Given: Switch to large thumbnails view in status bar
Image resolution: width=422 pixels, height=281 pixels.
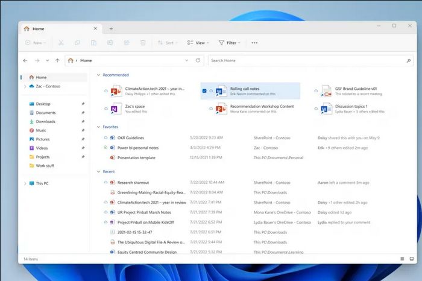Looking at the screenshot, I should tap(411, 259).
